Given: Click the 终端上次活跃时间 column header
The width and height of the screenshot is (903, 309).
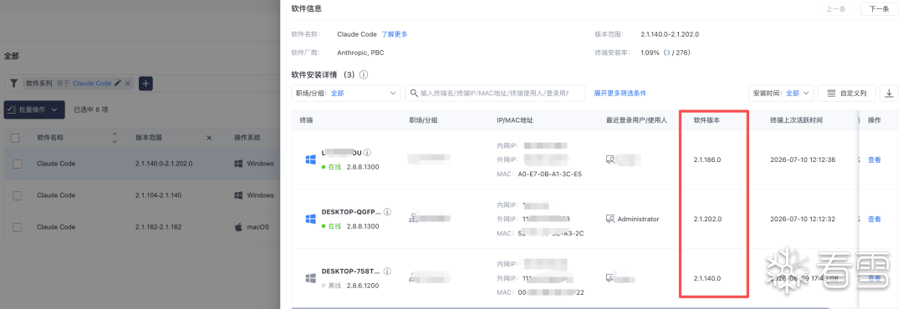Looking at the screenshot, I should click(x=796, y=120).
